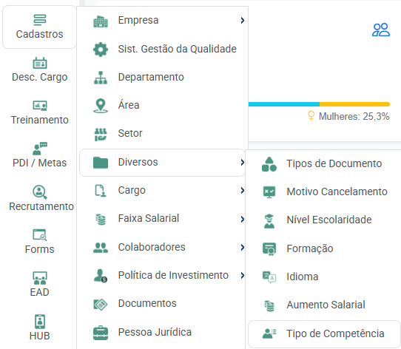Open the PDI / Metas sidebar icon
Image resolution: width=401 pixels, height=349 pixels.
click(39, 156)
